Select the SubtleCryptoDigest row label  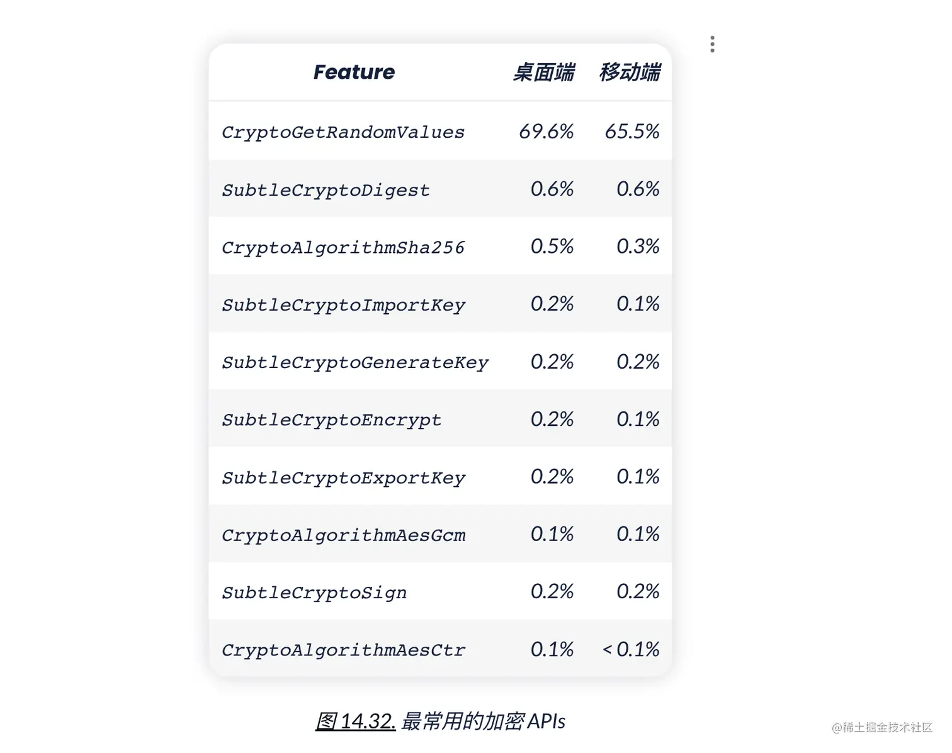point(326,190)
